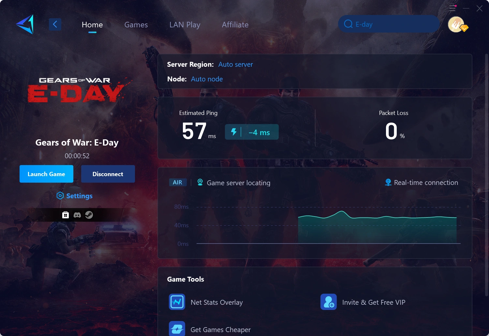489x336 pixels.
Task: Click the Real-time connection globe icon
Action: click(388, 182)
